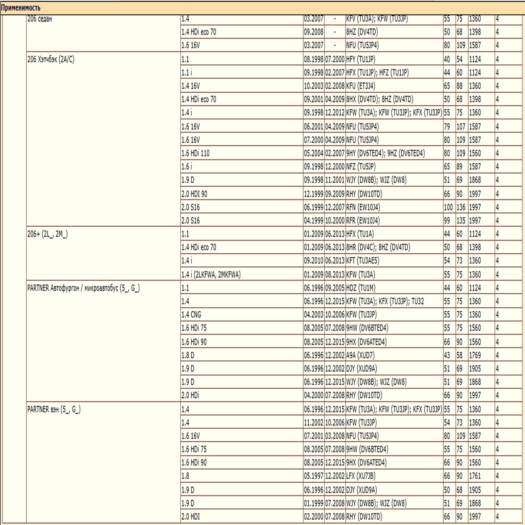Click engine code A9A (XUD7)

[360, 355]
